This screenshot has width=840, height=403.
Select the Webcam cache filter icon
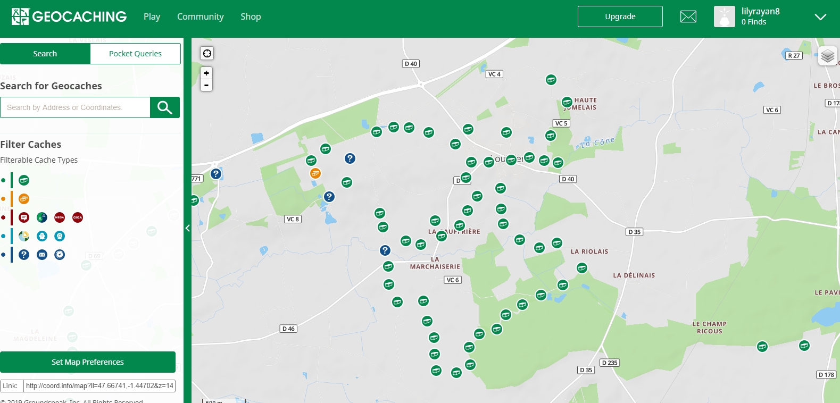point(60,236)
